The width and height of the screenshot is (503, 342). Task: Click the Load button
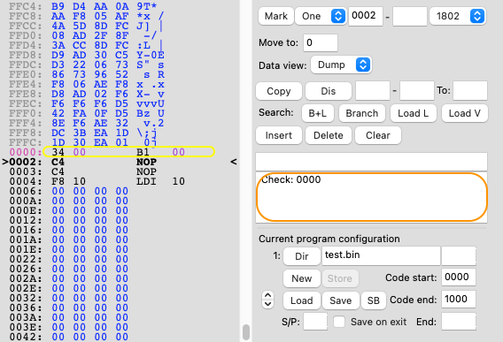click(302, 300)
